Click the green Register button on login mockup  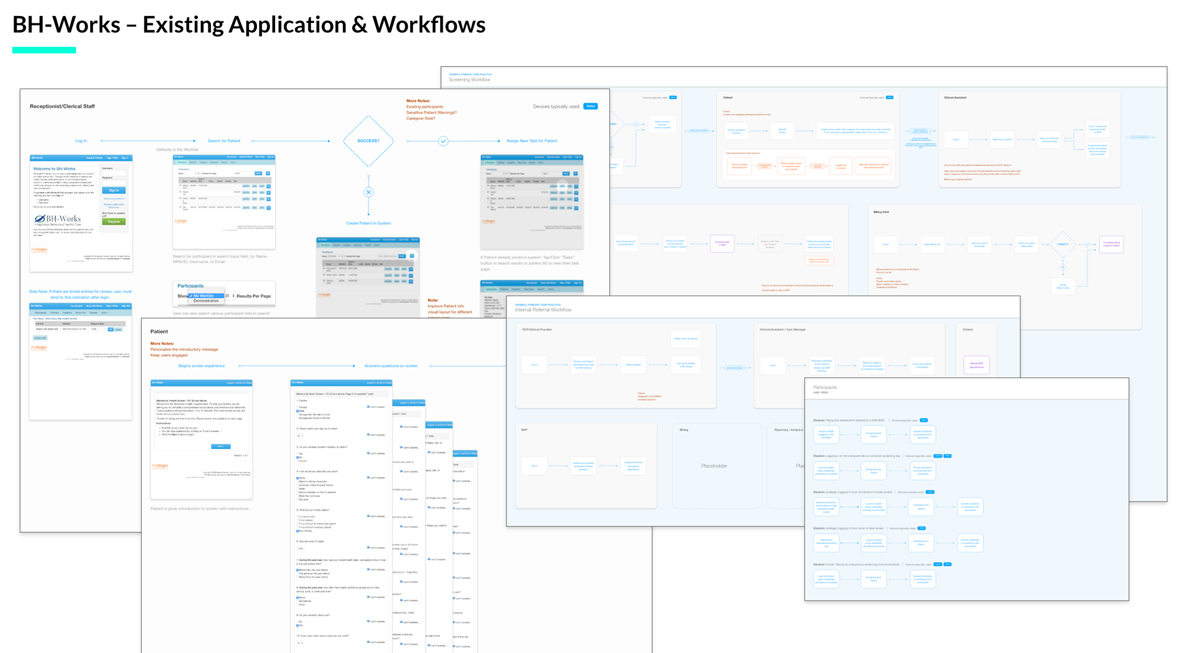114,221
